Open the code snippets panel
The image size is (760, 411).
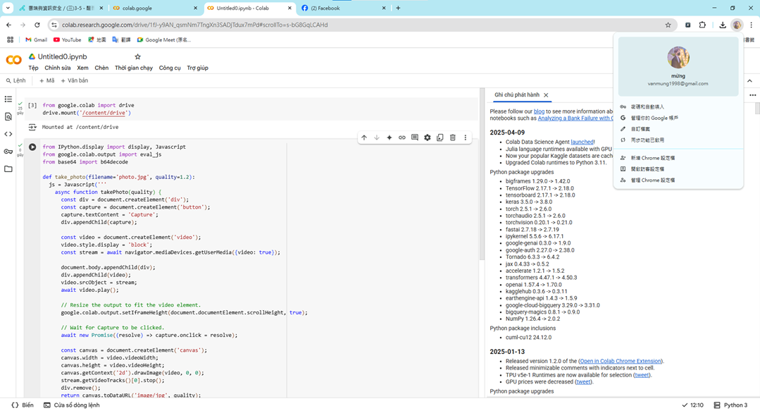pyautogui.click(x=8, y=134)
